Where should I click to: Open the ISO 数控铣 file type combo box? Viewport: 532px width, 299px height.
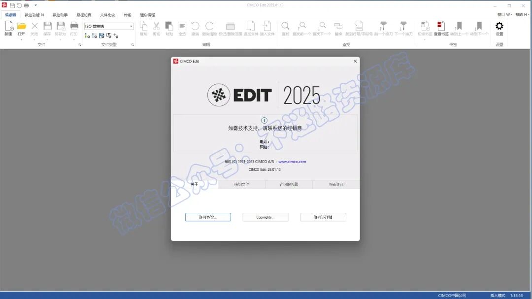pyautogui.click(x=109, y=26)
